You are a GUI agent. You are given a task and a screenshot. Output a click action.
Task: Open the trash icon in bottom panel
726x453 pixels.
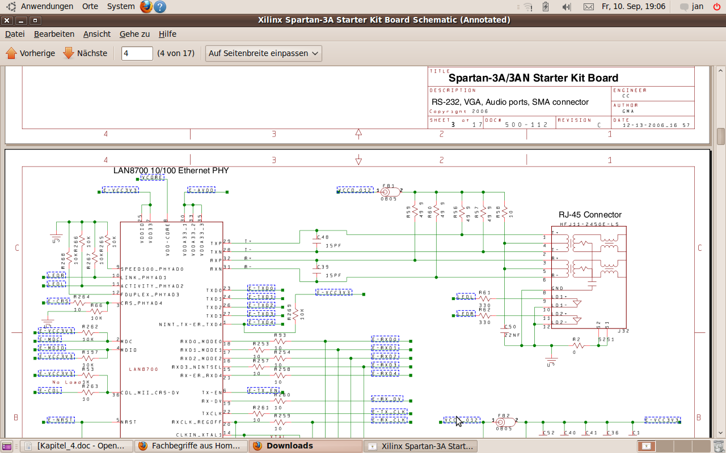tap(719, 446)
